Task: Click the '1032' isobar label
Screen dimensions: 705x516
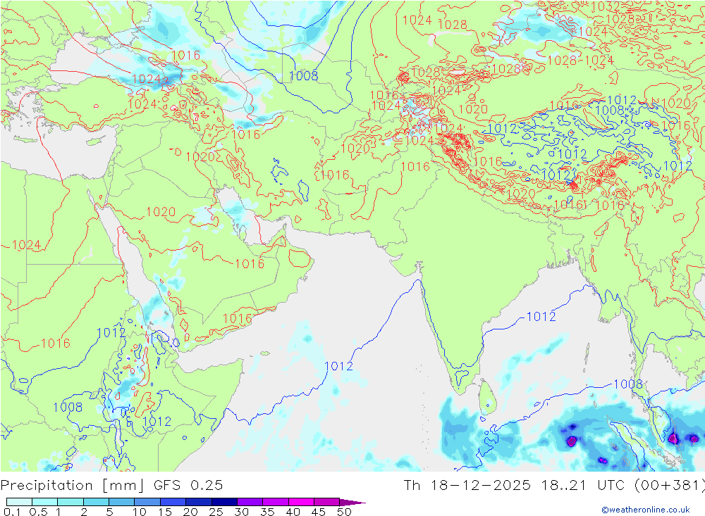Action: [605, 6]
